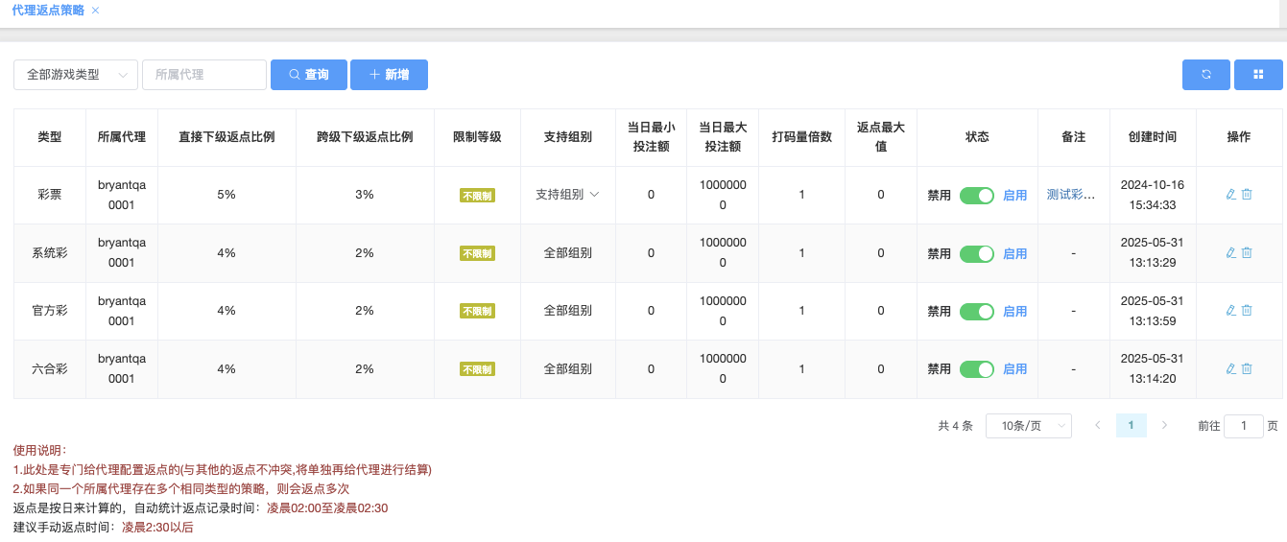Click the refresh icon button
1287x542 pixels.
pos(1206,75)
